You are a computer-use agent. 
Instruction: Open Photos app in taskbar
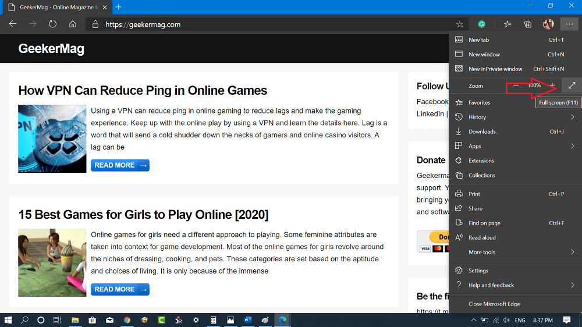230,320
